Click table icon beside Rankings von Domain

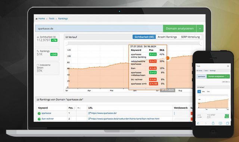38,100
